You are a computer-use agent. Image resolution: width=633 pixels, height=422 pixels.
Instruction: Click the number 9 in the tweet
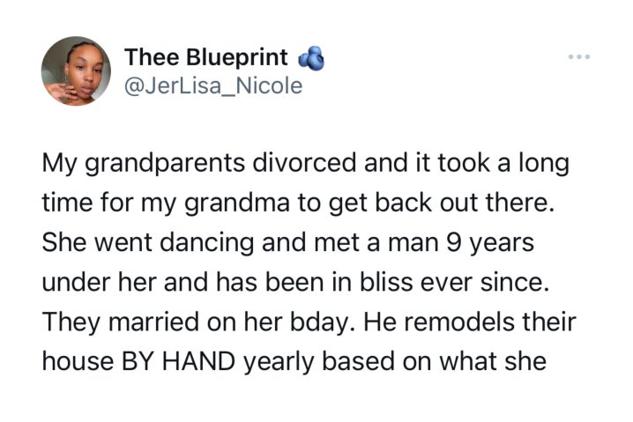[x=454, y=243]
